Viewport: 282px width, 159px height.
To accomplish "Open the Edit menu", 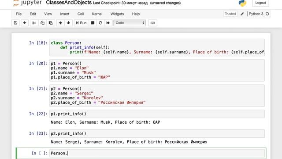I will point(33,14).
